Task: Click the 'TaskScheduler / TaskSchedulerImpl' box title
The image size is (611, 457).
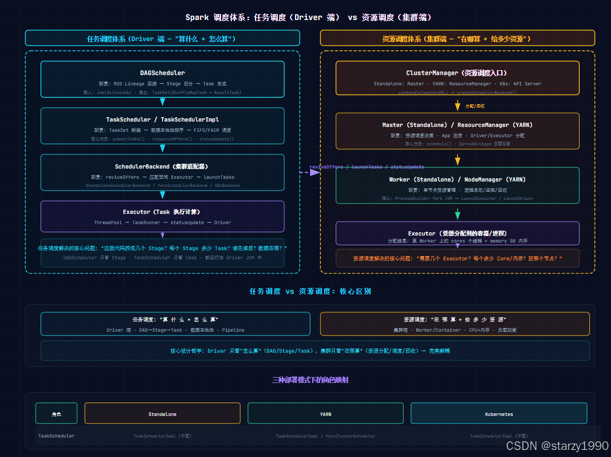Action: click(163, 119)
